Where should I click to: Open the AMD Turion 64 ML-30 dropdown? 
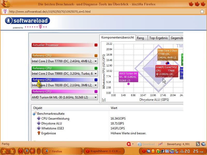(x=64, y=97)
